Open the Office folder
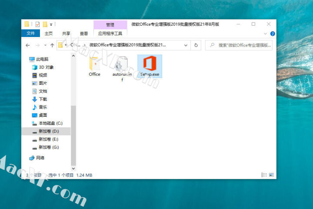 [95, 67]
